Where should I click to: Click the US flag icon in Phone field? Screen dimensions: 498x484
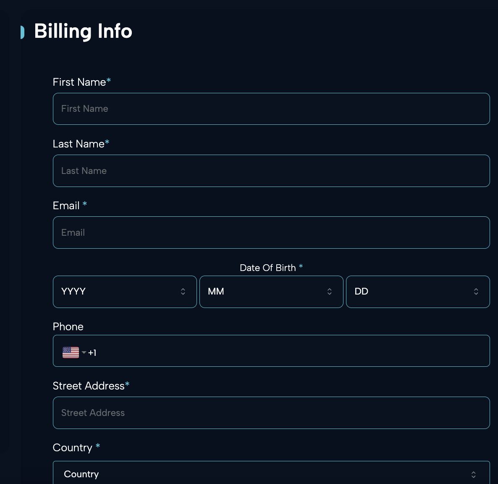pyautogui.click(x=71, y=352)
